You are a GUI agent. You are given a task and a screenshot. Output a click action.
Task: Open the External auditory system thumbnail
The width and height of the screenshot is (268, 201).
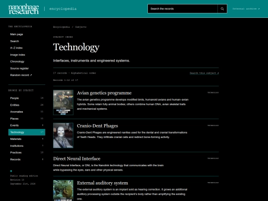coord(63,191)
